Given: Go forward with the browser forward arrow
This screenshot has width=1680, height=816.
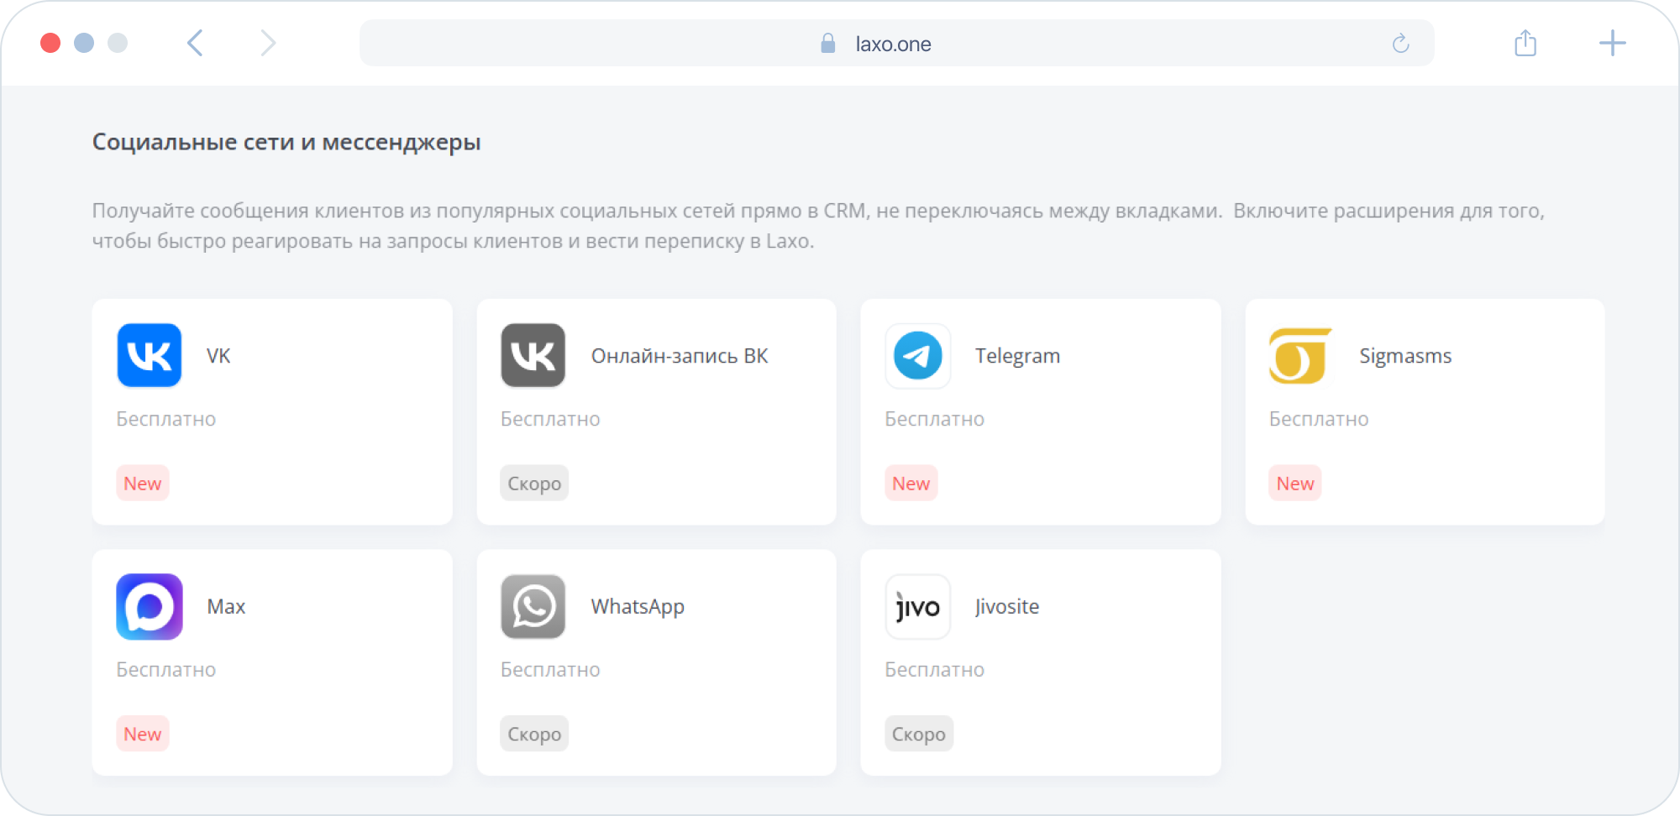Looking at the screenshot, I should point(267,43).
